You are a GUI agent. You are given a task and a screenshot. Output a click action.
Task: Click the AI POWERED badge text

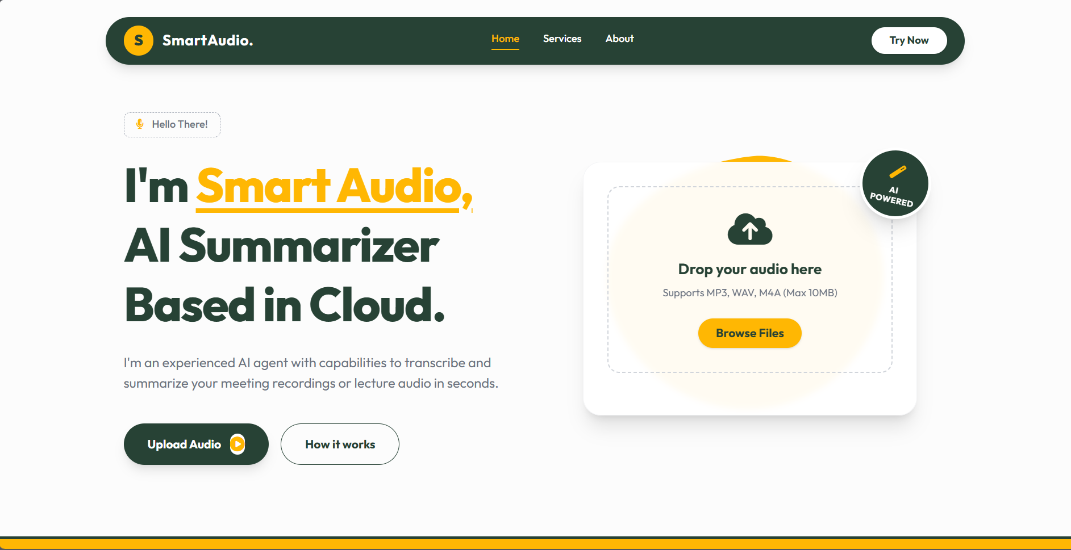(x=892, y=196)
